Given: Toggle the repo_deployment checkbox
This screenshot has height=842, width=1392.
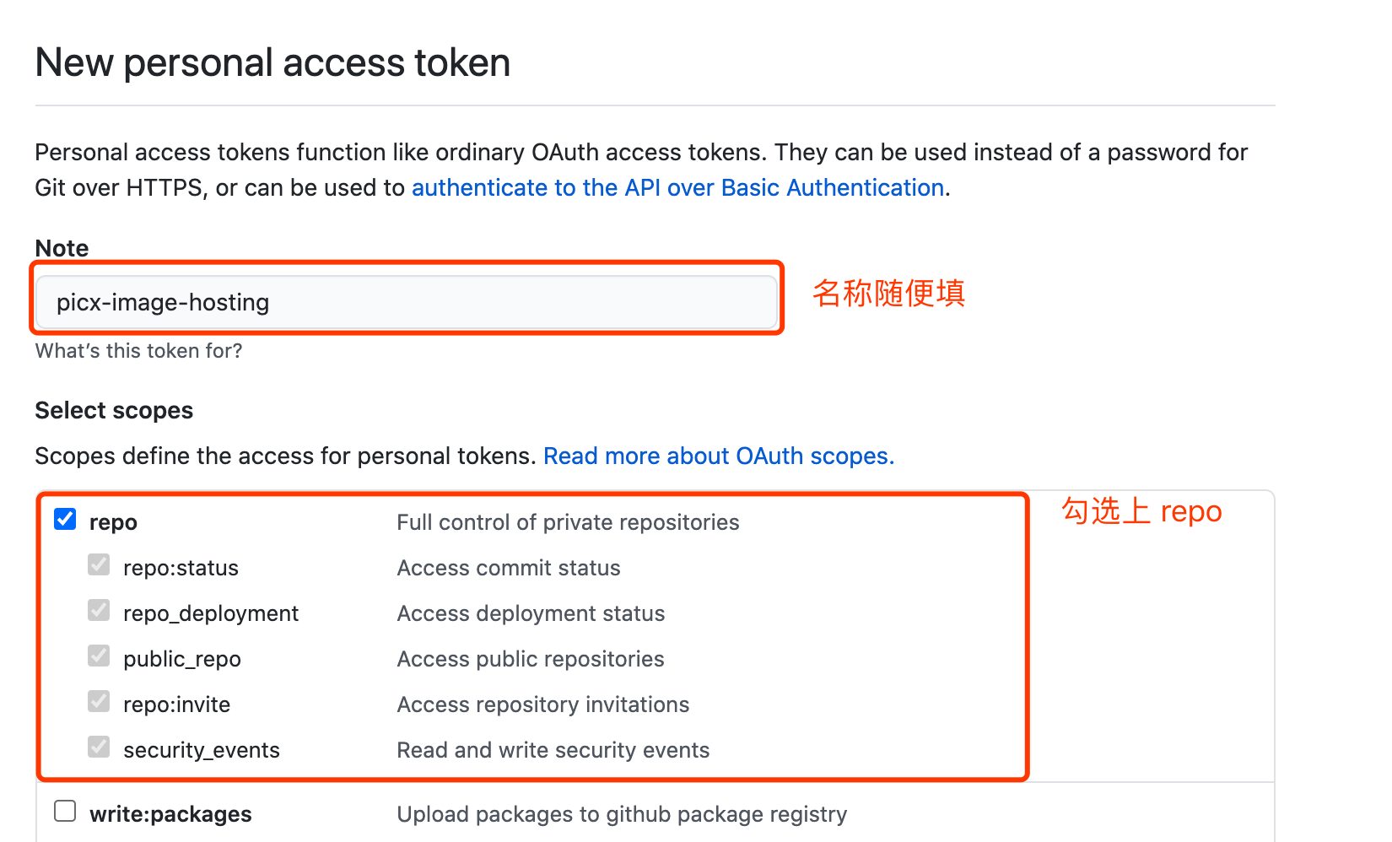Looking at the screenshot, I should click(99, 610).
